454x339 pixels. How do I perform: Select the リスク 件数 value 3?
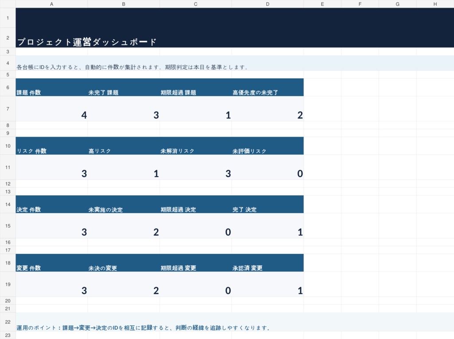51,167
